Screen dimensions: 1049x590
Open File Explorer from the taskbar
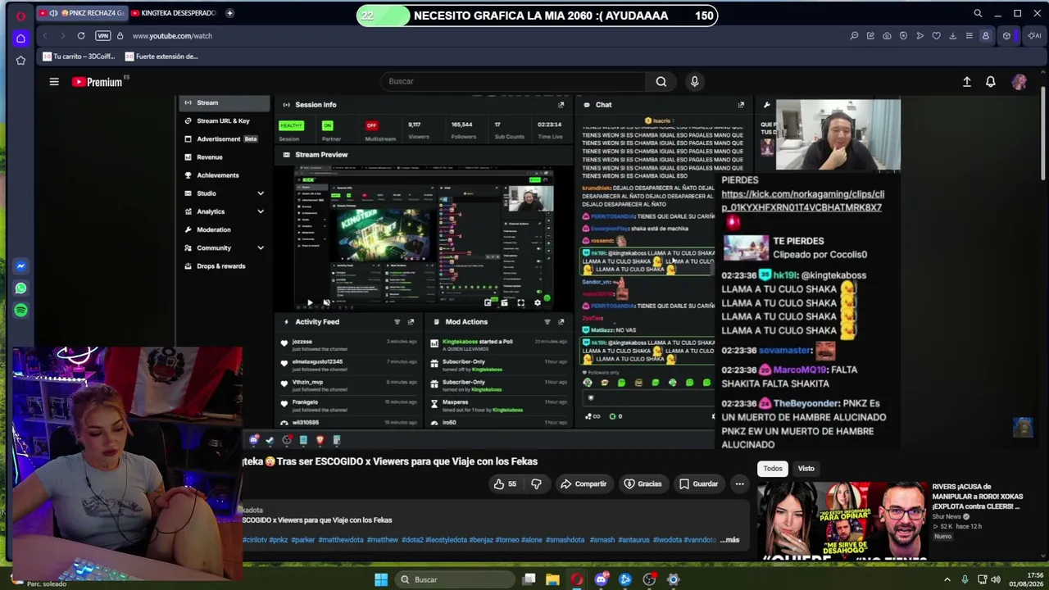(x=552, y=579)
